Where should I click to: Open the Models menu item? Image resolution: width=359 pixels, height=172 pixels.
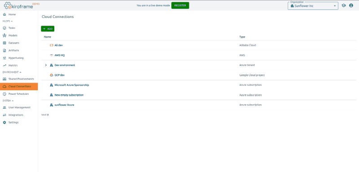[x=19, y=35]
